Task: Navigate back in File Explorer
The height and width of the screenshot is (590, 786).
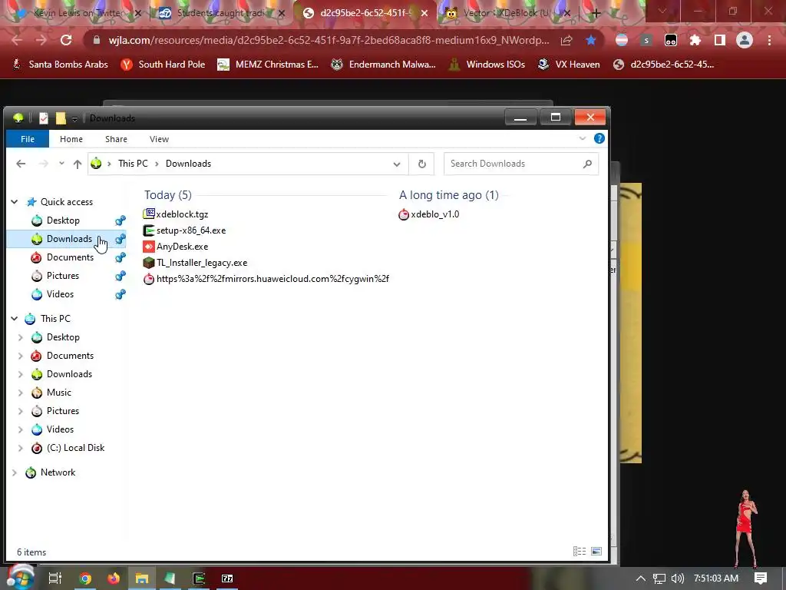Action: tap(21, 164)
